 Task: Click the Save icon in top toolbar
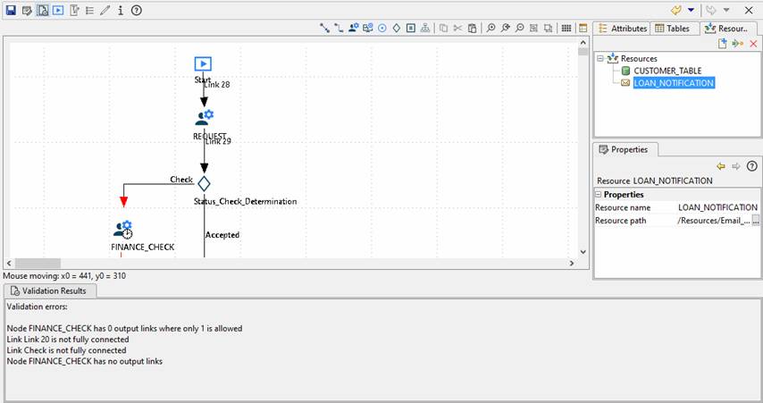[11, 10]
